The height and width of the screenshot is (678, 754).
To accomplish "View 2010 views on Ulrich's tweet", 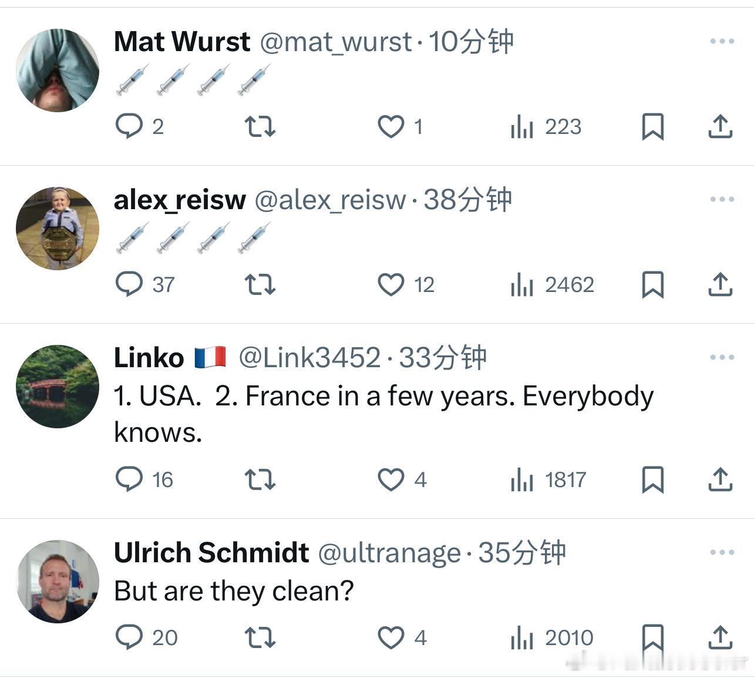I will 552,637.
